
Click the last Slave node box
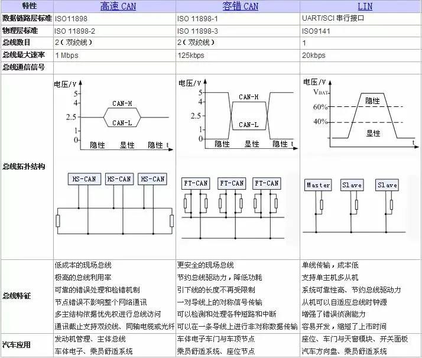pos(387,185)
